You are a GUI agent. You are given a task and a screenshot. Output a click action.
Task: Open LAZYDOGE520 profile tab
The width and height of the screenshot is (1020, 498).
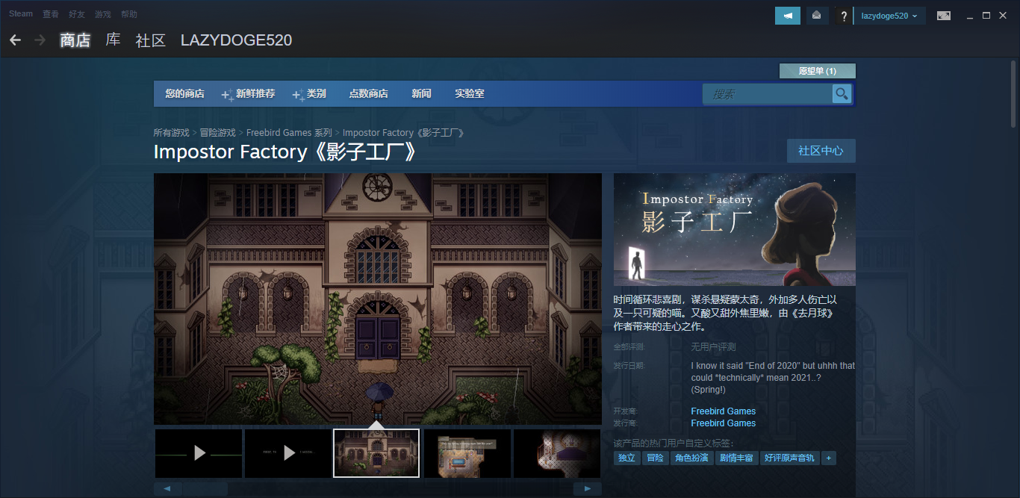(236, 40)
